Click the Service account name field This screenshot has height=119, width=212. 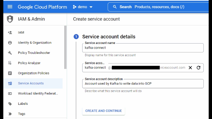click(143, 48)
